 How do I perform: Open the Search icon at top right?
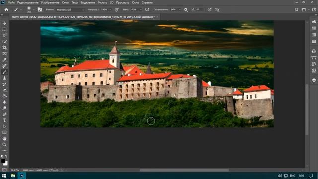point(296,10)
